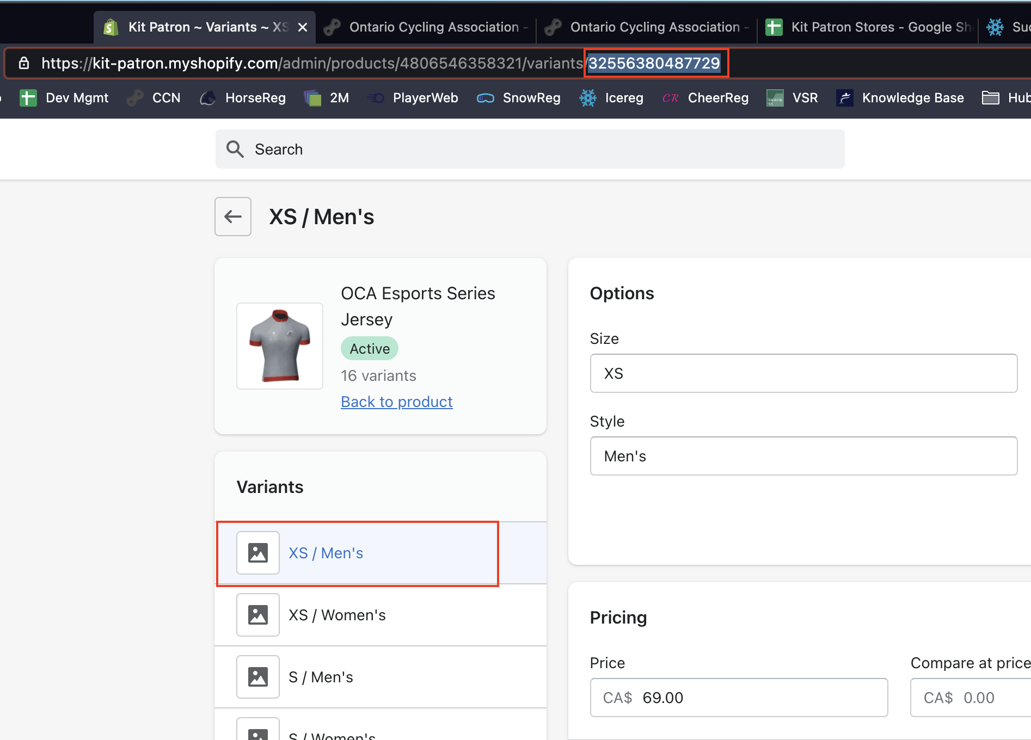The height and width of the screenshot is (740, 1031).
Task: Switch to first Ontario Cycling Association tab
Action: (427, 27)
